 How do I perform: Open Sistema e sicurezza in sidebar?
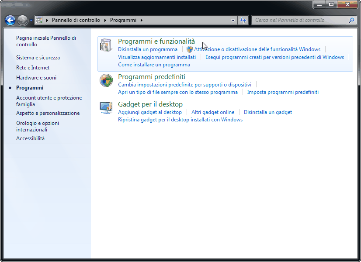[x=38, y=58]
